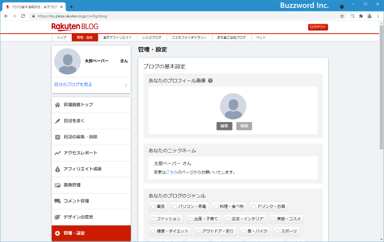This screenshot has height=242, width=384.
Task: Open the Chrome profile avatar icon
Action: [369, 16]
